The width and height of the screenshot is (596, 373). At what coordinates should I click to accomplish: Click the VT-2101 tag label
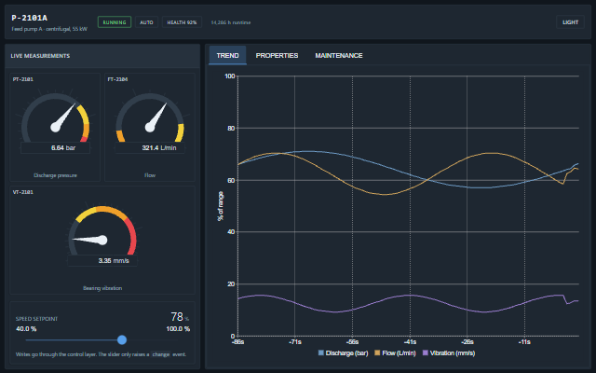22,192
